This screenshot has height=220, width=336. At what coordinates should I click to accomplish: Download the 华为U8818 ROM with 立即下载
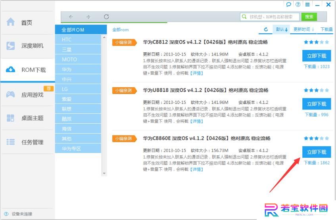click(317, 104)
